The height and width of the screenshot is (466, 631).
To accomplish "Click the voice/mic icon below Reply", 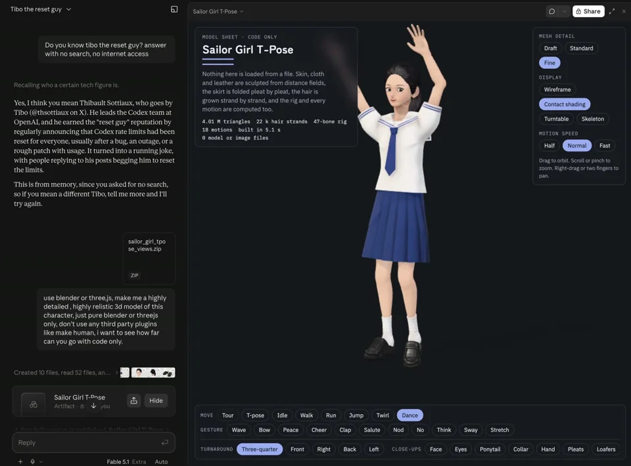I will (33, 461).
